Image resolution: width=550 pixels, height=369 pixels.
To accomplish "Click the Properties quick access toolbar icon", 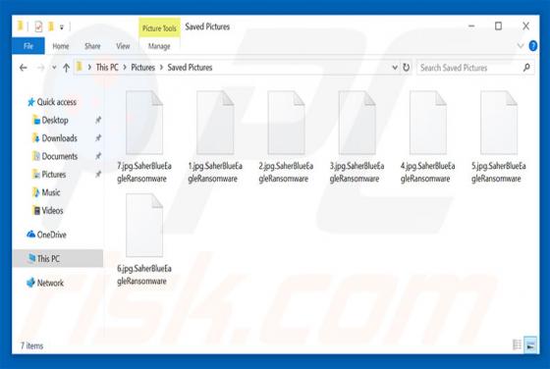I will [x=38, y=26].
